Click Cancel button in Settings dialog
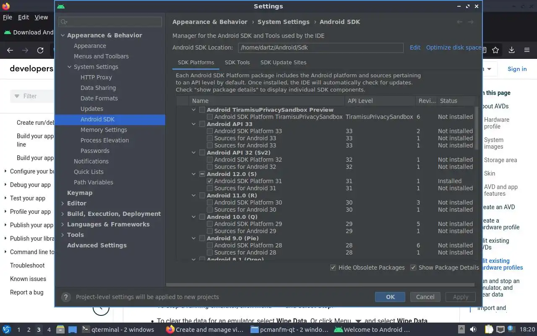This screenshot has width=537, height=336. 425,297
